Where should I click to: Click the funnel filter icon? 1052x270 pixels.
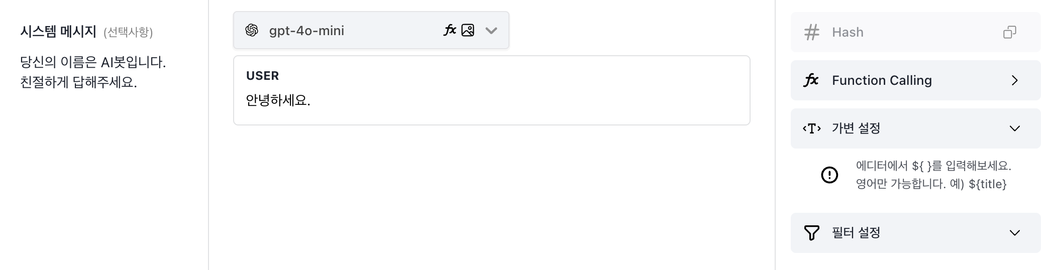[811, 233]
